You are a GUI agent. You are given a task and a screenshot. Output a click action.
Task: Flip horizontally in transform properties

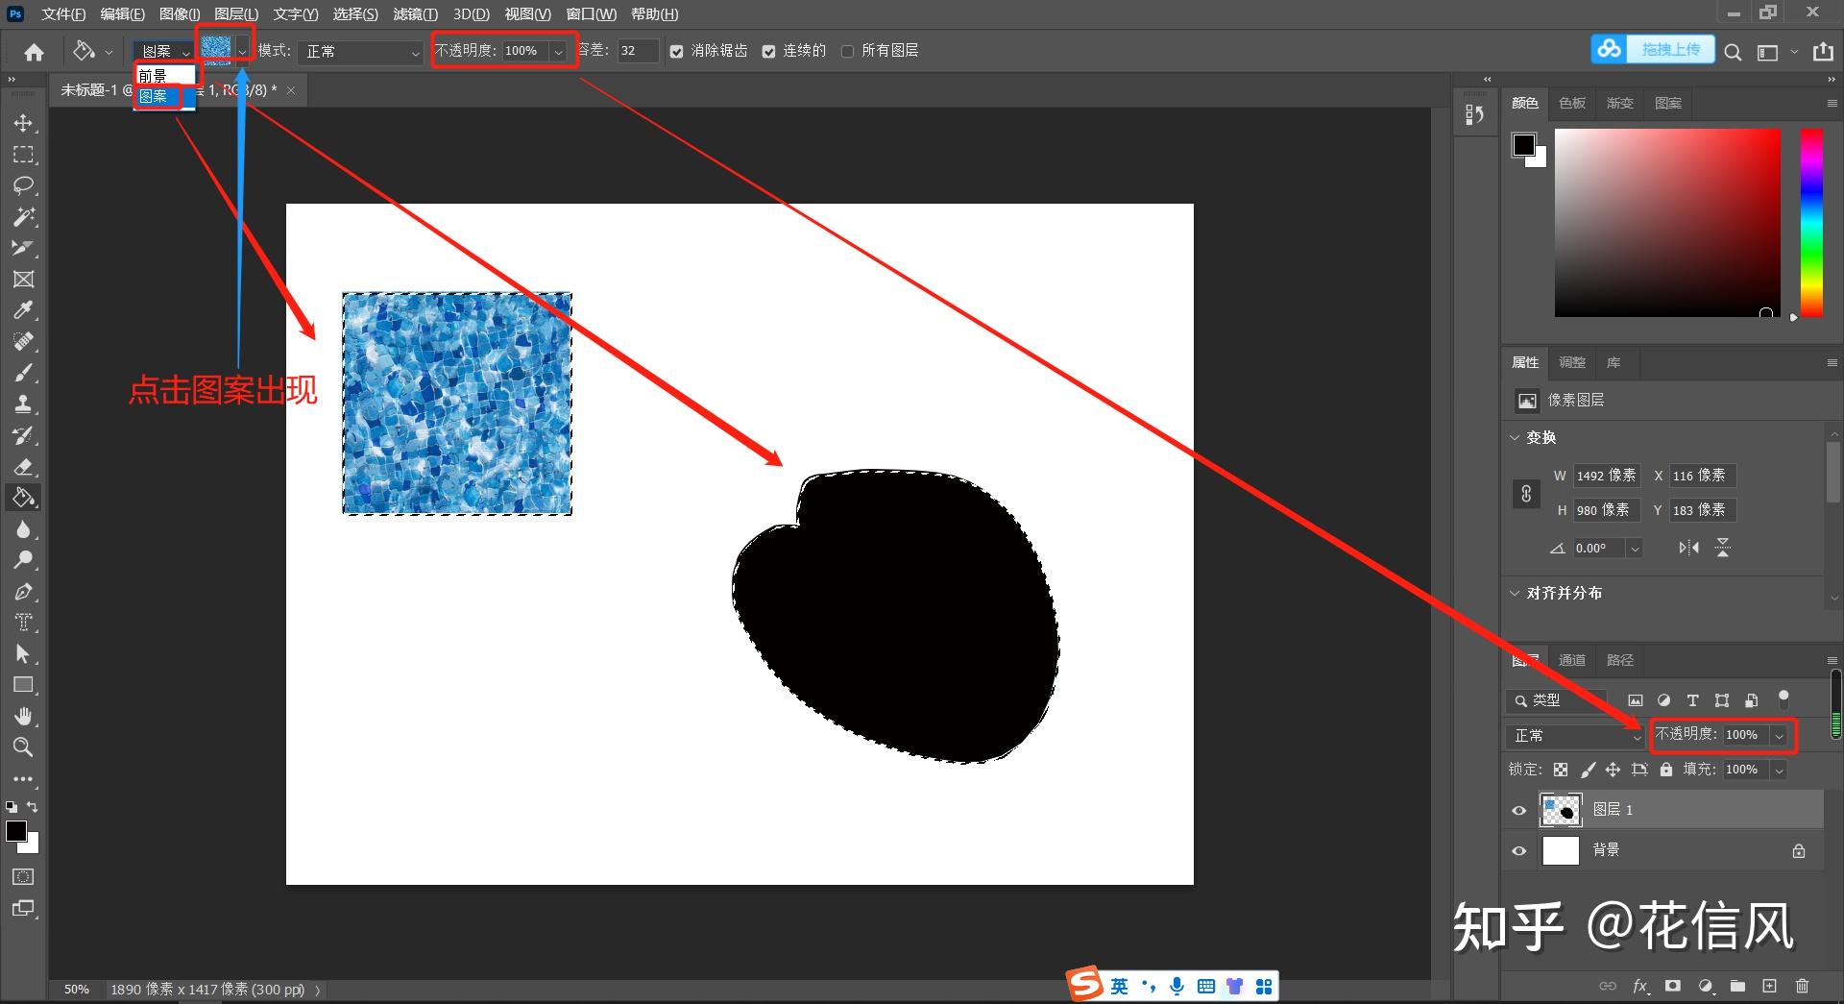[1688, 548]
